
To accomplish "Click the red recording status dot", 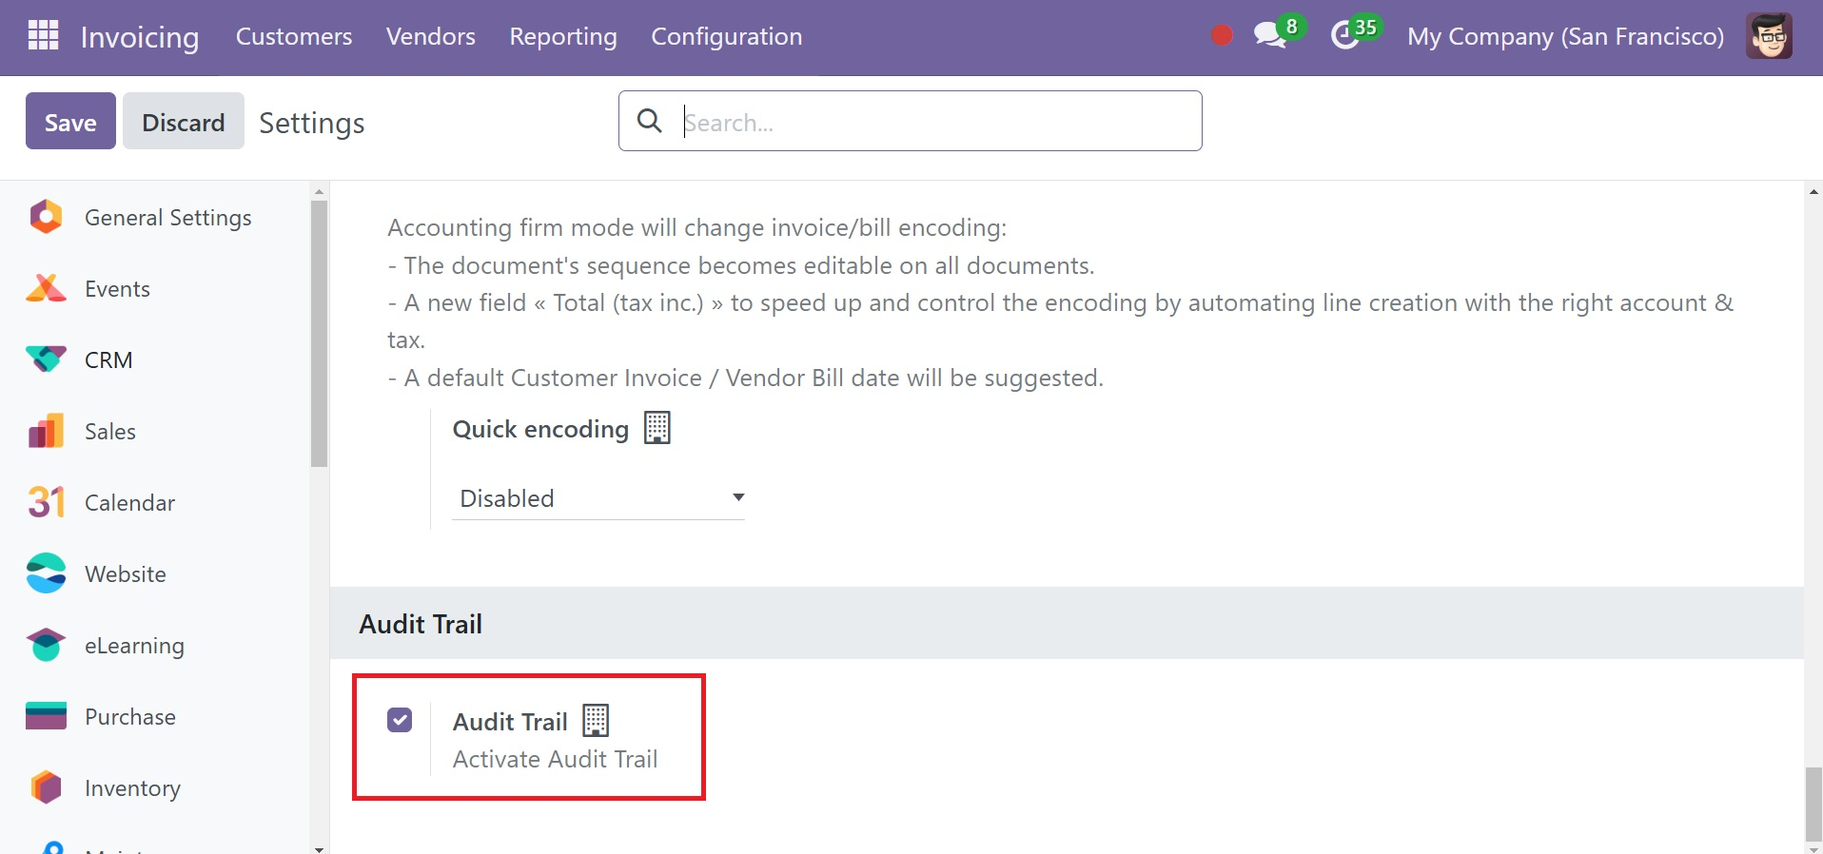I will pyautogui.click(x=1222, y=36).
